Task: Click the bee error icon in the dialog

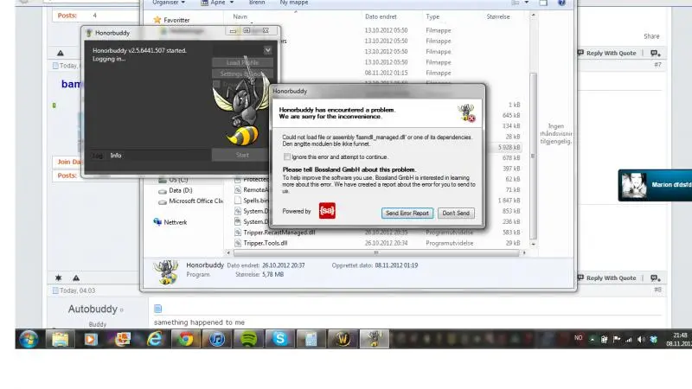Action: pos(466,112)
